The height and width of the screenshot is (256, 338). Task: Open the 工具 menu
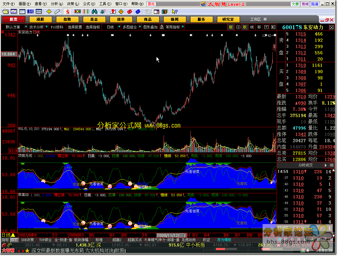point(105,4)
